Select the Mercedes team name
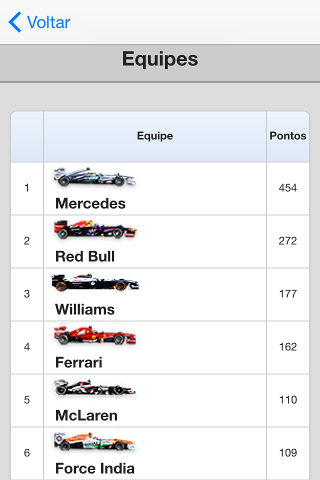Screen dimensions: 320x480 click(x=90, y=203)
